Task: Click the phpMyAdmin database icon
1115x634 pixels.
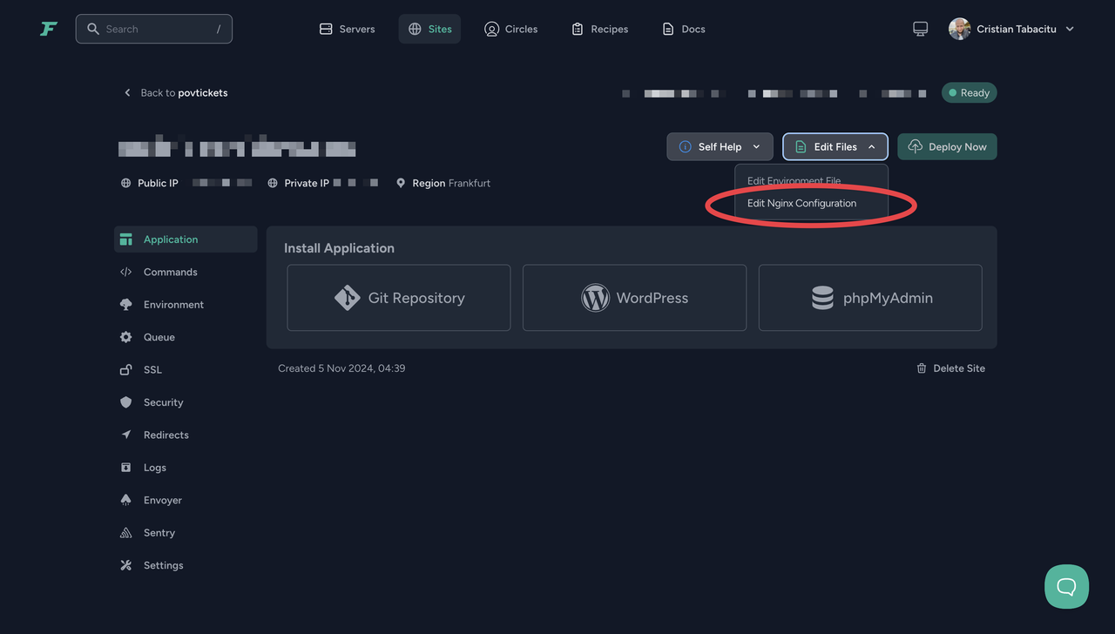Action: [x=822, y=298]
